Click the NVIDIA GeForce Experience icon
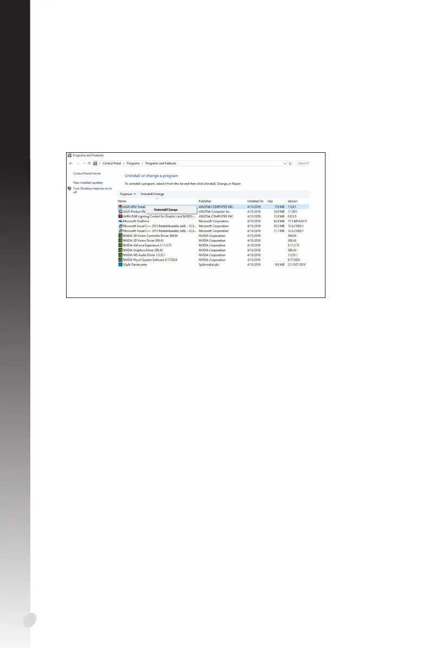430x648 pixels. pyautogui.click(x=120, y=245)
